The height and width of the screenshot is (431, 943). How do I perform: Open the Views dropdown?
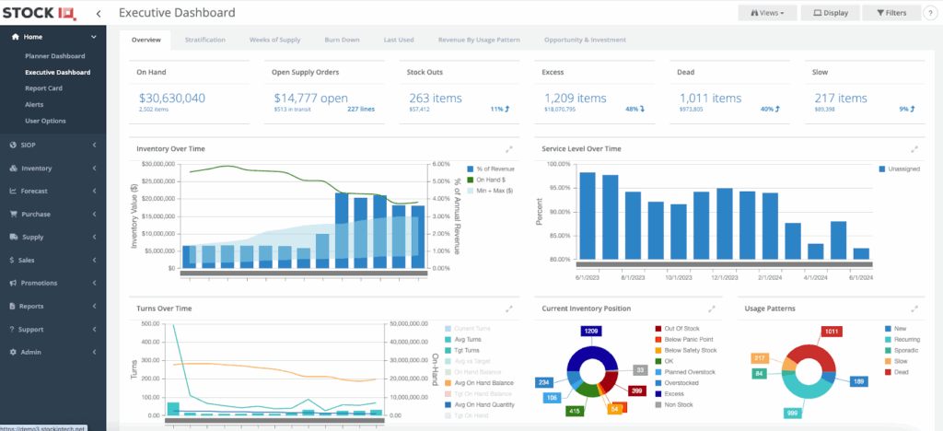pos(766,13)
